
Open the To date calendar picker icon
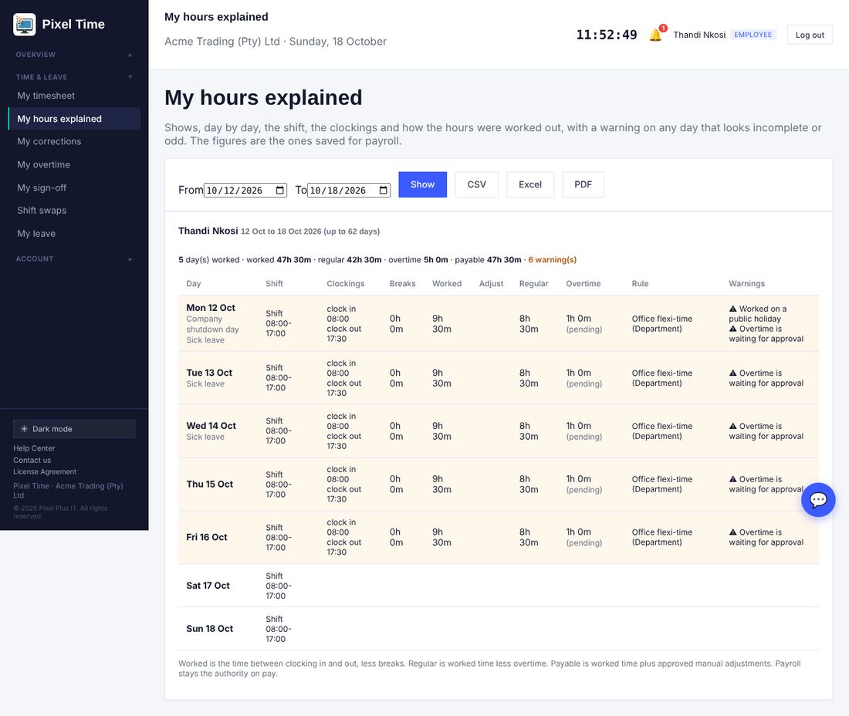click(384, 190)
